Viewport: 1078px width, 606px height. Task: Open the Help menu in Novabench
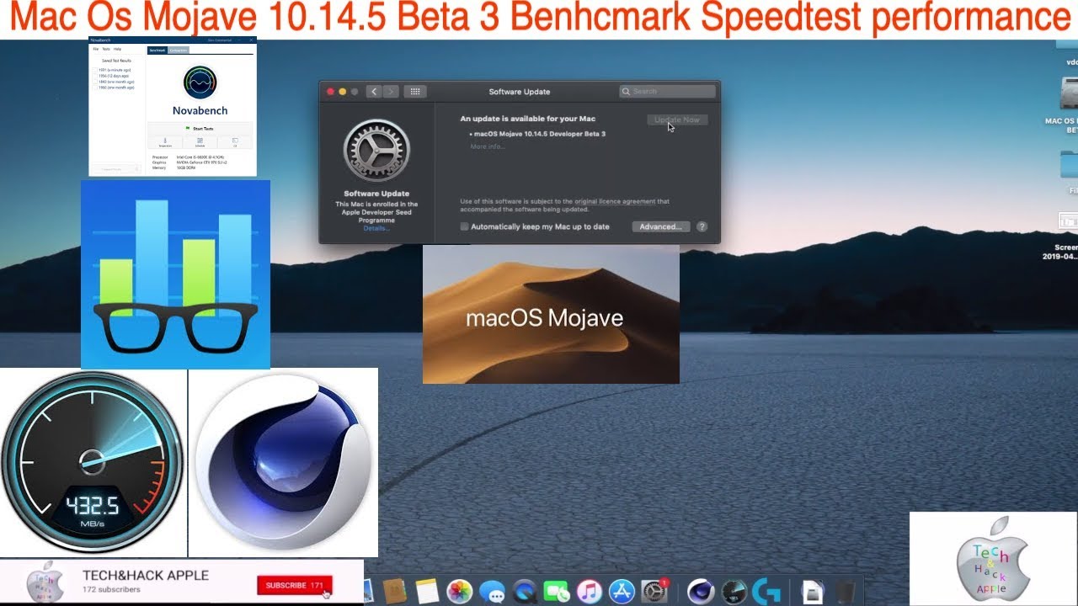pyautogui.click(x=117, y=49)
